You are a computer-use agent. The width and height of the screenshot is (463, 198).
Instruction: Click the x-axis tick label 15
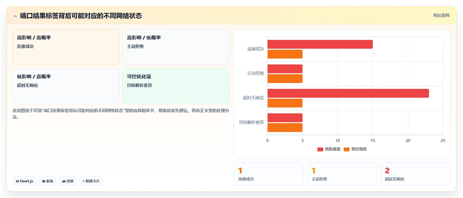tap(373, 141)
